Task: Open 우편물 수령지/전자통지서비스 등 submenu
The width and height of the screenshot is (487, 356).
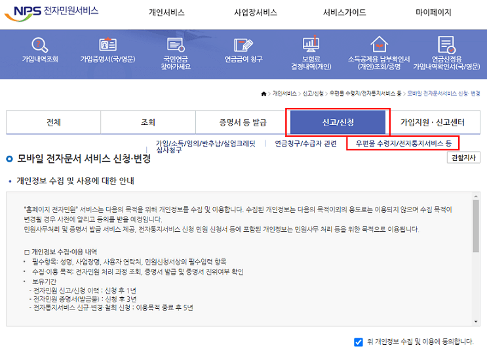Action: coord(404,143)
